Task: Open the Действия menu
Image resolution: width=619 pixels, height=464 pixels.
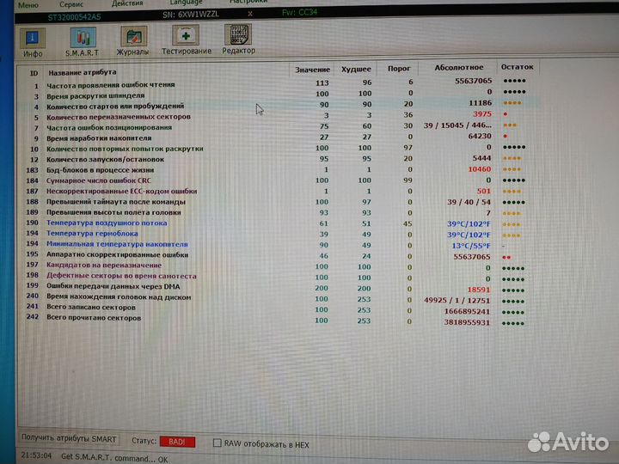Action: tap(127, 3)
